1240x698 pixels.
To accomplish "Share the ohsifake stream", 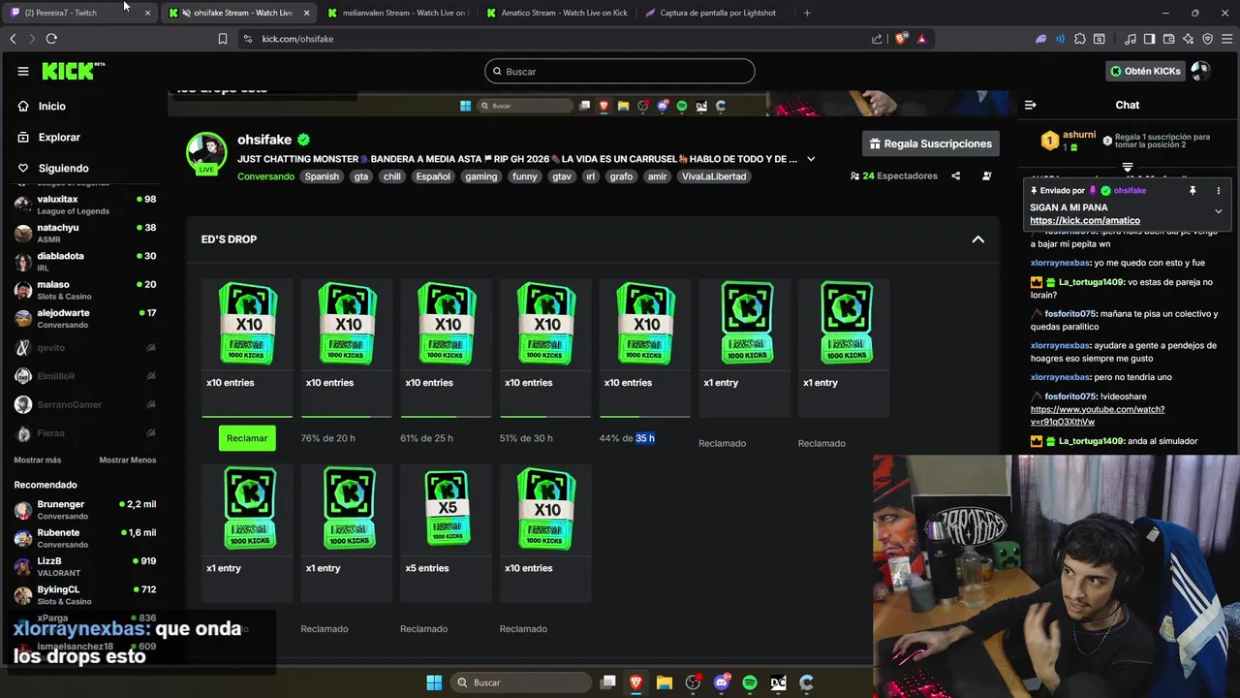I will pyautogui.click(x=956, y=176).
